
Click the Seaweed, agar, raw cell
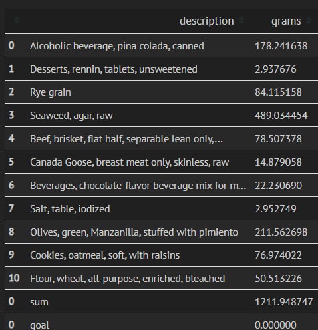[71, 116]
